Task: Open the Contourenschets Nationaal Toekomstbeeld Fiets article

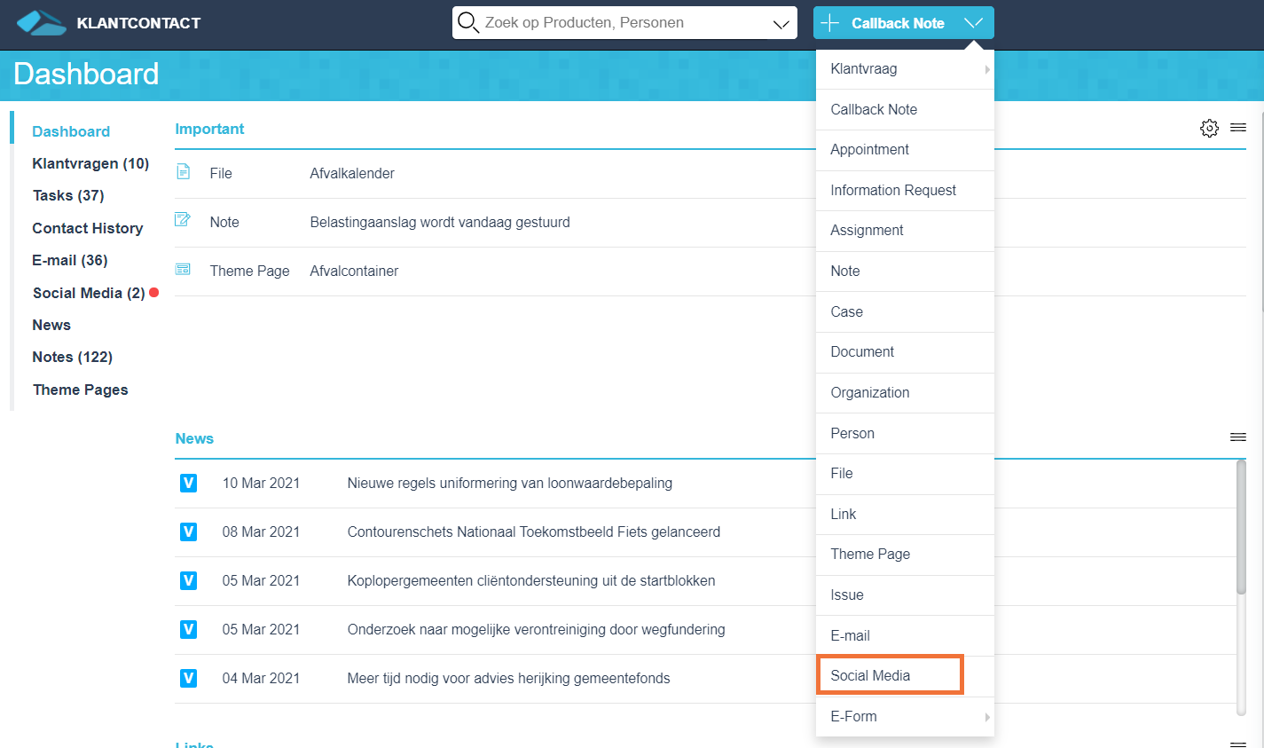Action: pos(534,531)
